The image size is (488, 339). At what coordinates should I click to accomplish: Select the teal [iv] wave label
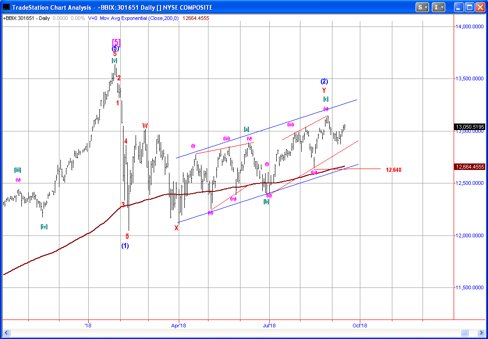pyautogui.click(x=44, y=227)
